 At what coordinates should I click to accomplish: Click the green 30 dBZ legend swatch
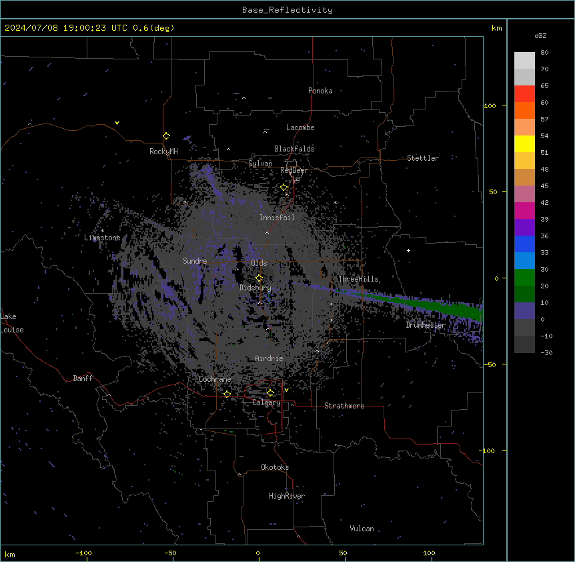[x=524, y=278]
